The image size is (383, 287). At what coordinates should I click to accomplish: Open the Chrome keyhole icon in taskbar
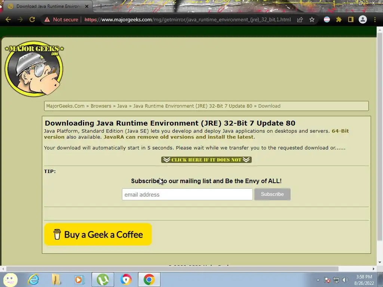[126, 280]
